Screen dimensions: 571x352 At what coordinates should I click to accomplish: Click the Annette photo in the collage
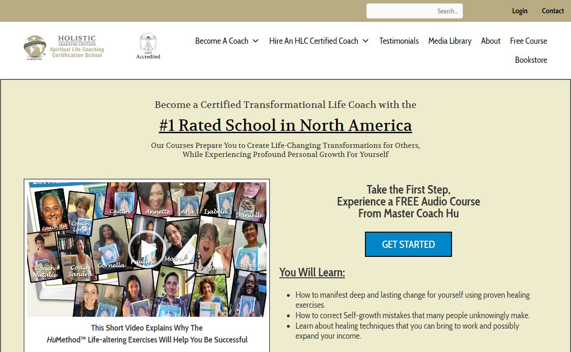[x=156, y=199]
